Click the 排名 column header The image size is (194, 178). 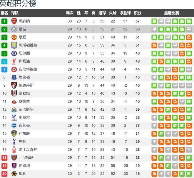pyautogui.click(x=4, y=13)
